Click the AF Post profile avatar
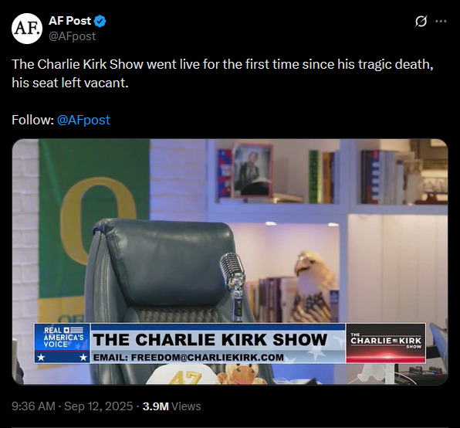The height and width of the screenshot is (428, 460). tap(27, 29)
